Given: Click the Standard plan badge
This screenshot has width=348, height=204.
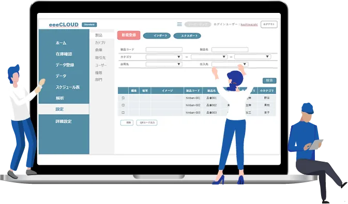Looking at the screenshot, I should click(x=89, y=25).
